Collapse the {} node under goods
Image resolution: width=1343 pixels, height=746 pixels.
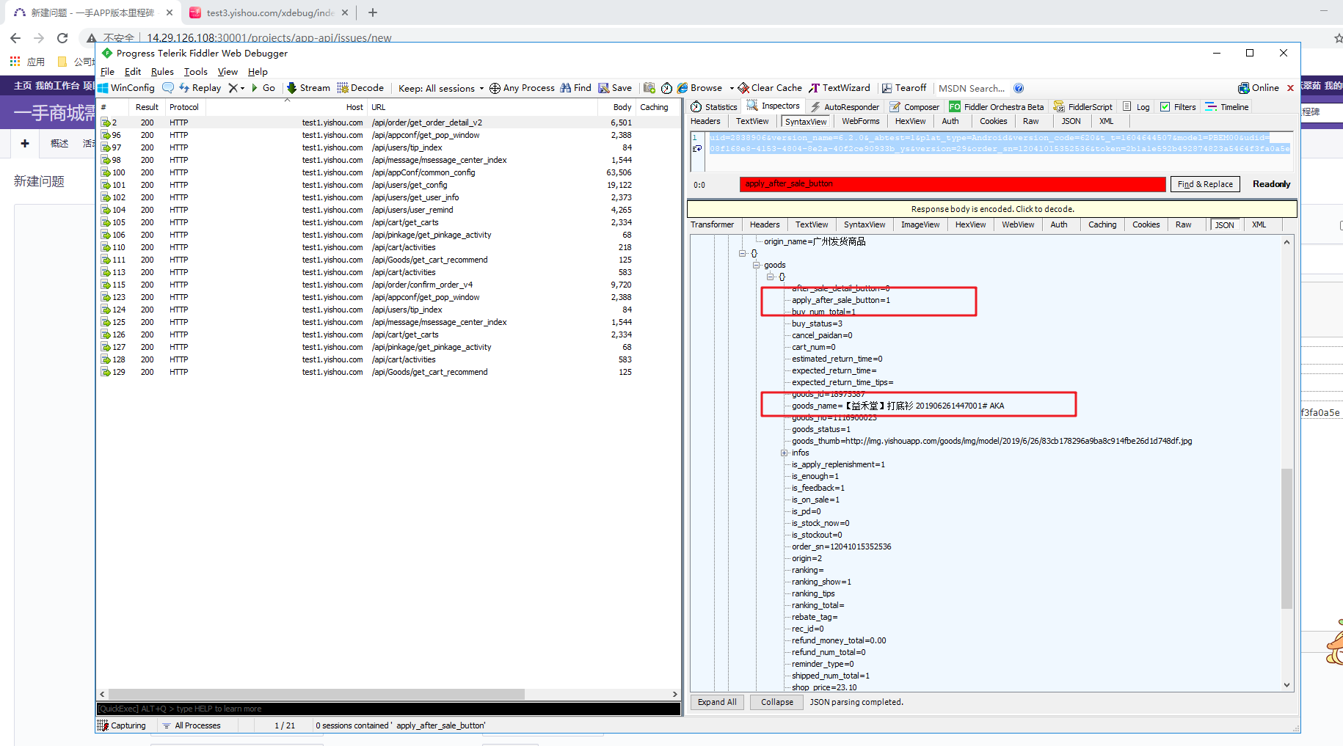tap(770, 277)
